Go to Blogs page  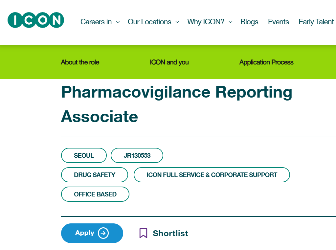tap(249, 22)
